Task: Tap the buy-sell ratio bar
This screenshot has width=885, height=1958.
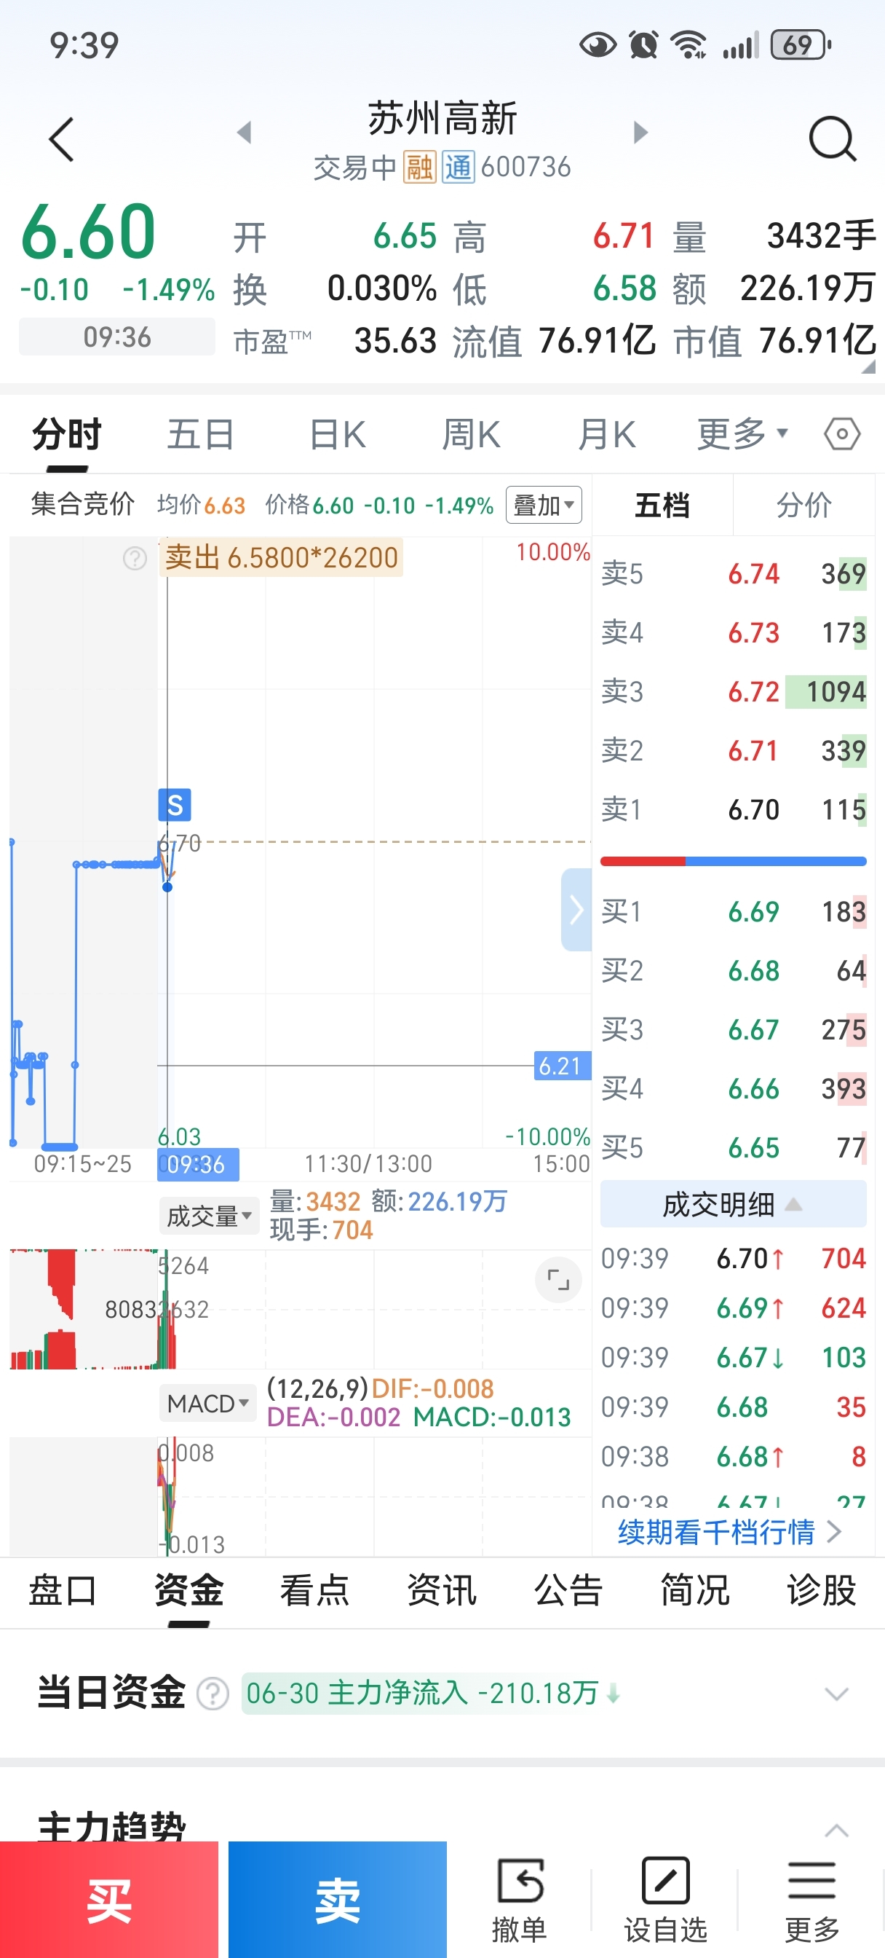Action: pyautogui.click(x=733, y=861)
